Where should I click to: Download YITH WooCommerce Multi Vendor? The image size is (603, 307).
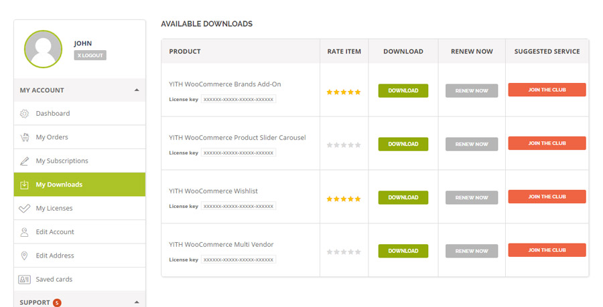click(x=403, y=251)
